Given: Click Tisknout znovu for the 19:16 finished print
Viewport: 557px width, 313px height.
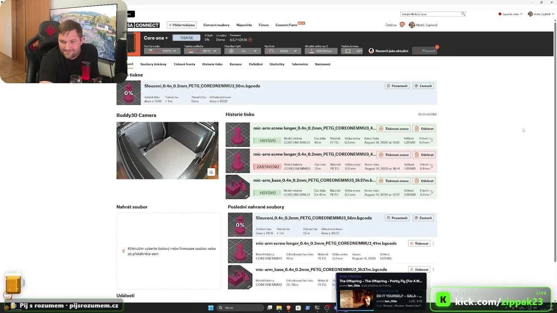Looking at the screenshot, I should tap(394, 129).
